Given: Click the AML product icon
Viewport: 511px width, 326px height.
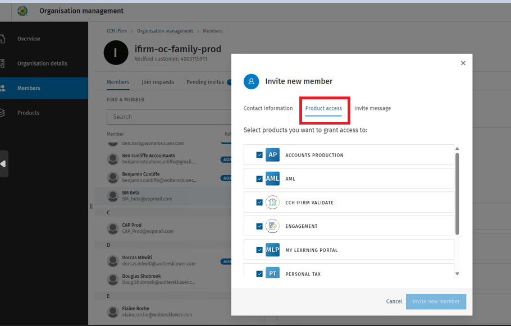Looking at the screenshot, I should click(x=272, y=178).
